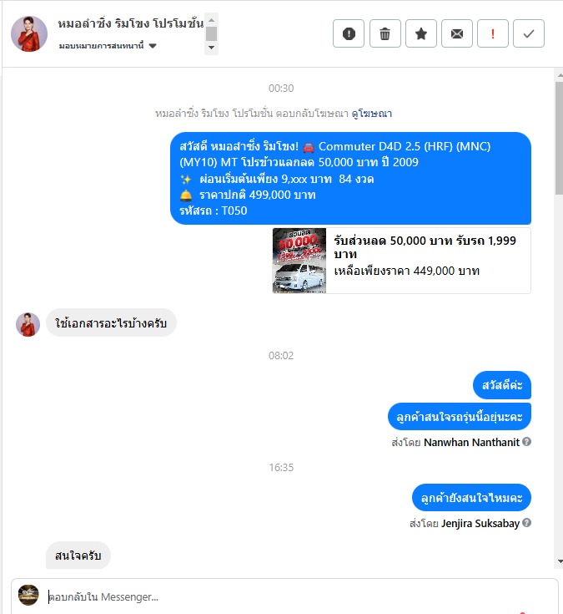Click info icon beside Jenjira Suksabay
Image resolution: width=563 pixels, height=614 pixels.
click(526, 523)
